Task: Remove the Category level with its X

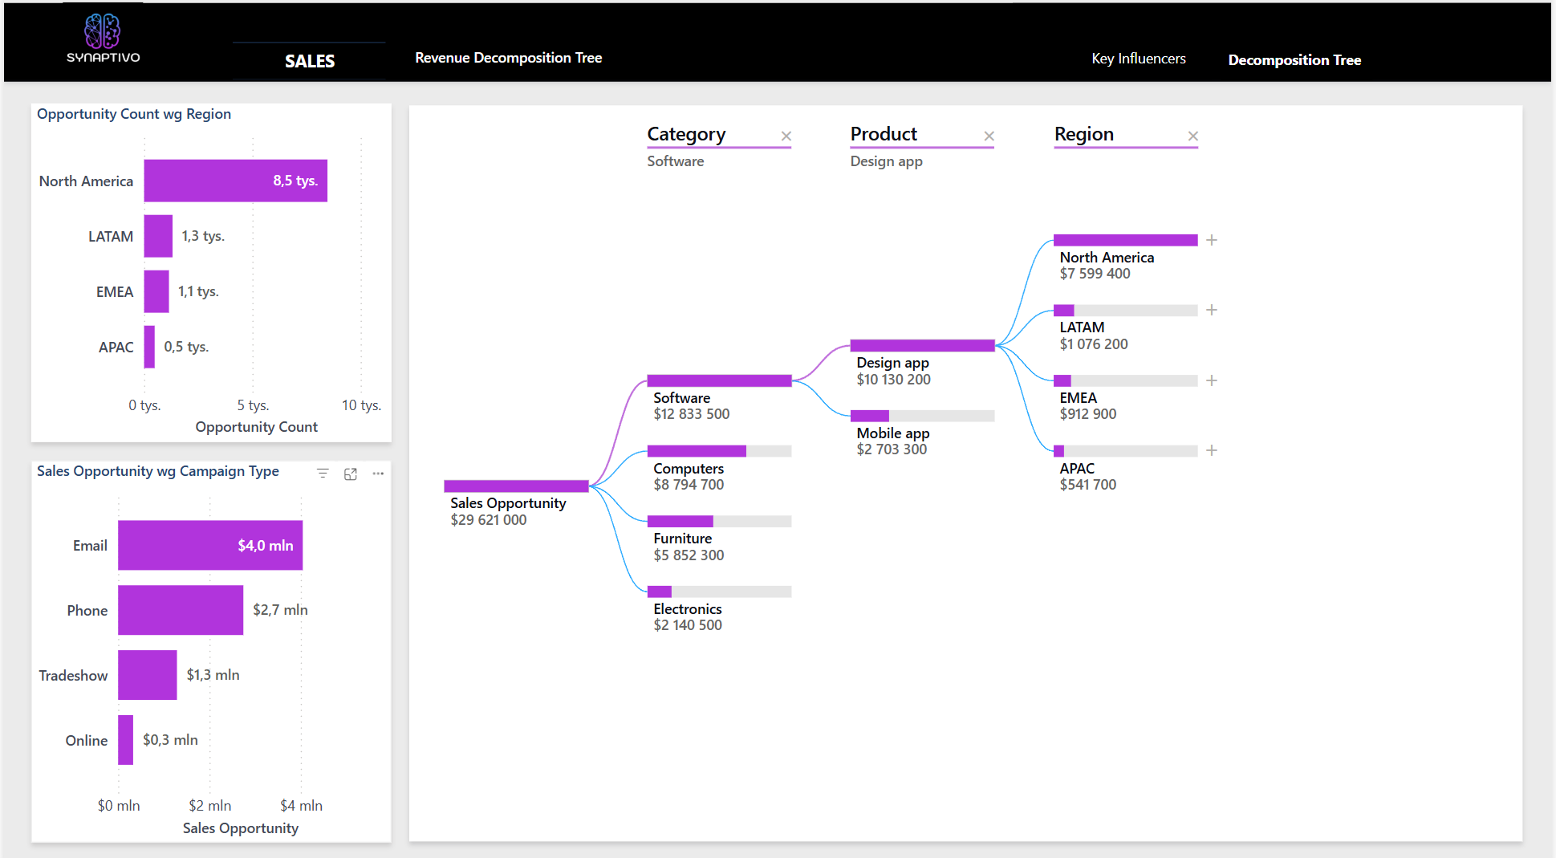Action: (x=786, y=136)
